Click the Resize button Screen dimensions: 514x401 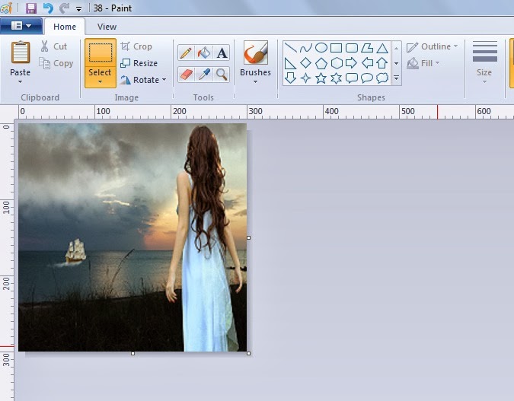[x=139, y=63]
